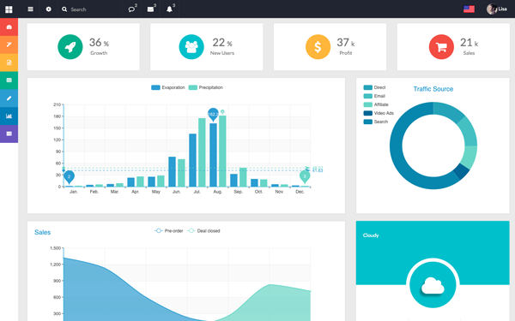The image size is (515, 321).
Task: Click the green table icon in sidebar
Action: (9, 80)
